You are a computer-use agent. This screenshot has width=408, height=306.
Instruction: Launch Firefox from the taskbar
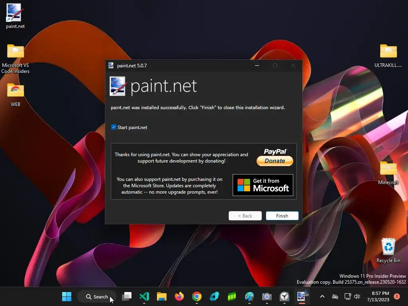pyautogui.click(x=179, y=296)
